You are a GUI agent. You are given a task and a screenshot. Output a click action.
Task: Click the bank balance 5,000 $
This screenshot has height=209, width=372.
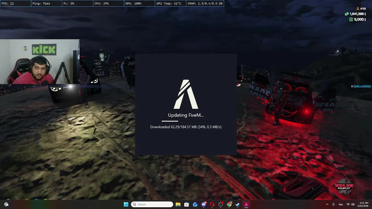(x=360, y=19)
